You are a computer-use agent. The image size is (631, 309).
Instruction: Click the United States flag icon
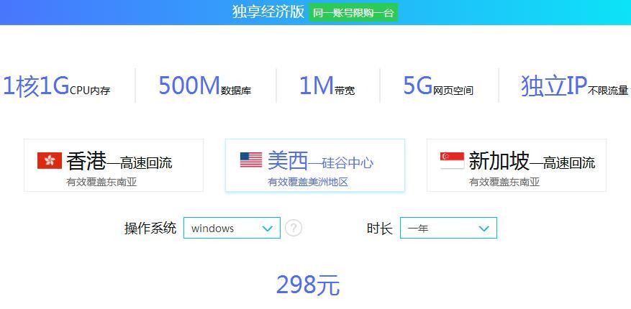coord(251,160)
